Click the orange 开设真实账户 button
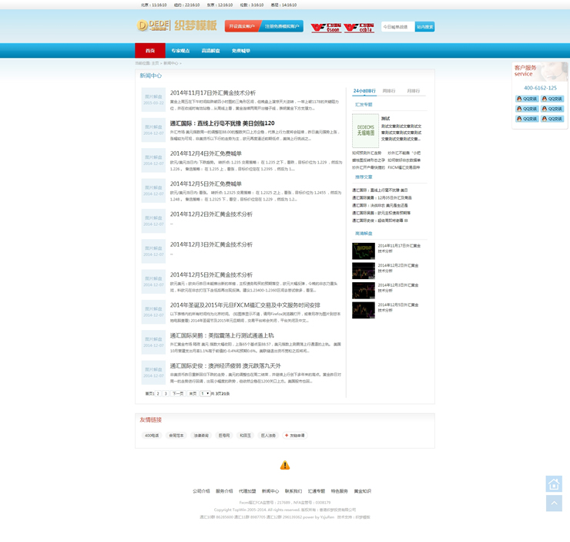570x542 pixels. point(242,26)
